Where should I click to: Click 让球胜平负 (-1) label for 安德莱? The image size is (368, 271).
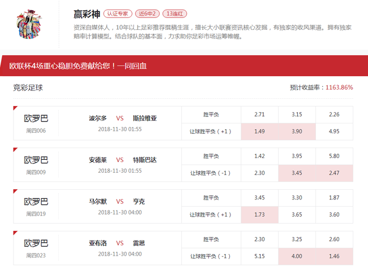click(x=211, y=173)
